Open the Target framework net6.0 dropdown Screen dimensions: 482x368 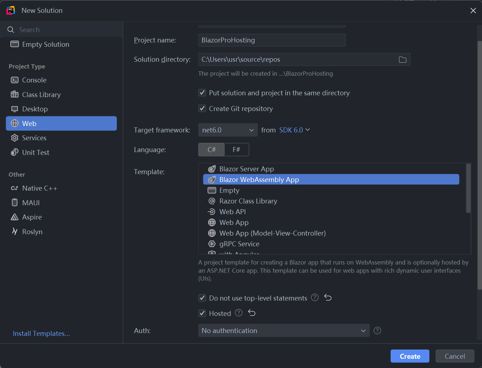[228, 130]
